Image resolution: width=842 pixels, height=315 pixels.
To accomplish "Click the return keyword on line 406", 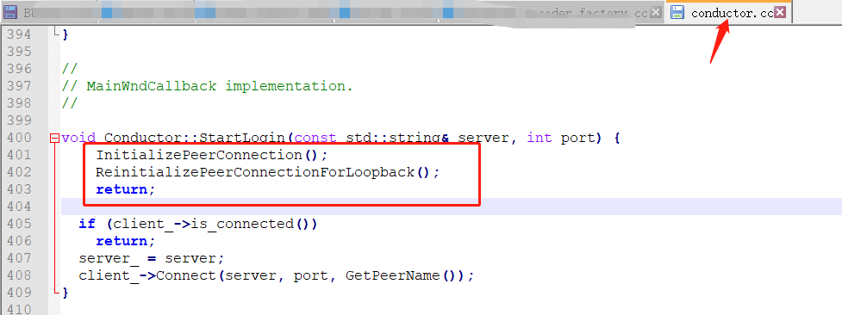I will [122, 241].
